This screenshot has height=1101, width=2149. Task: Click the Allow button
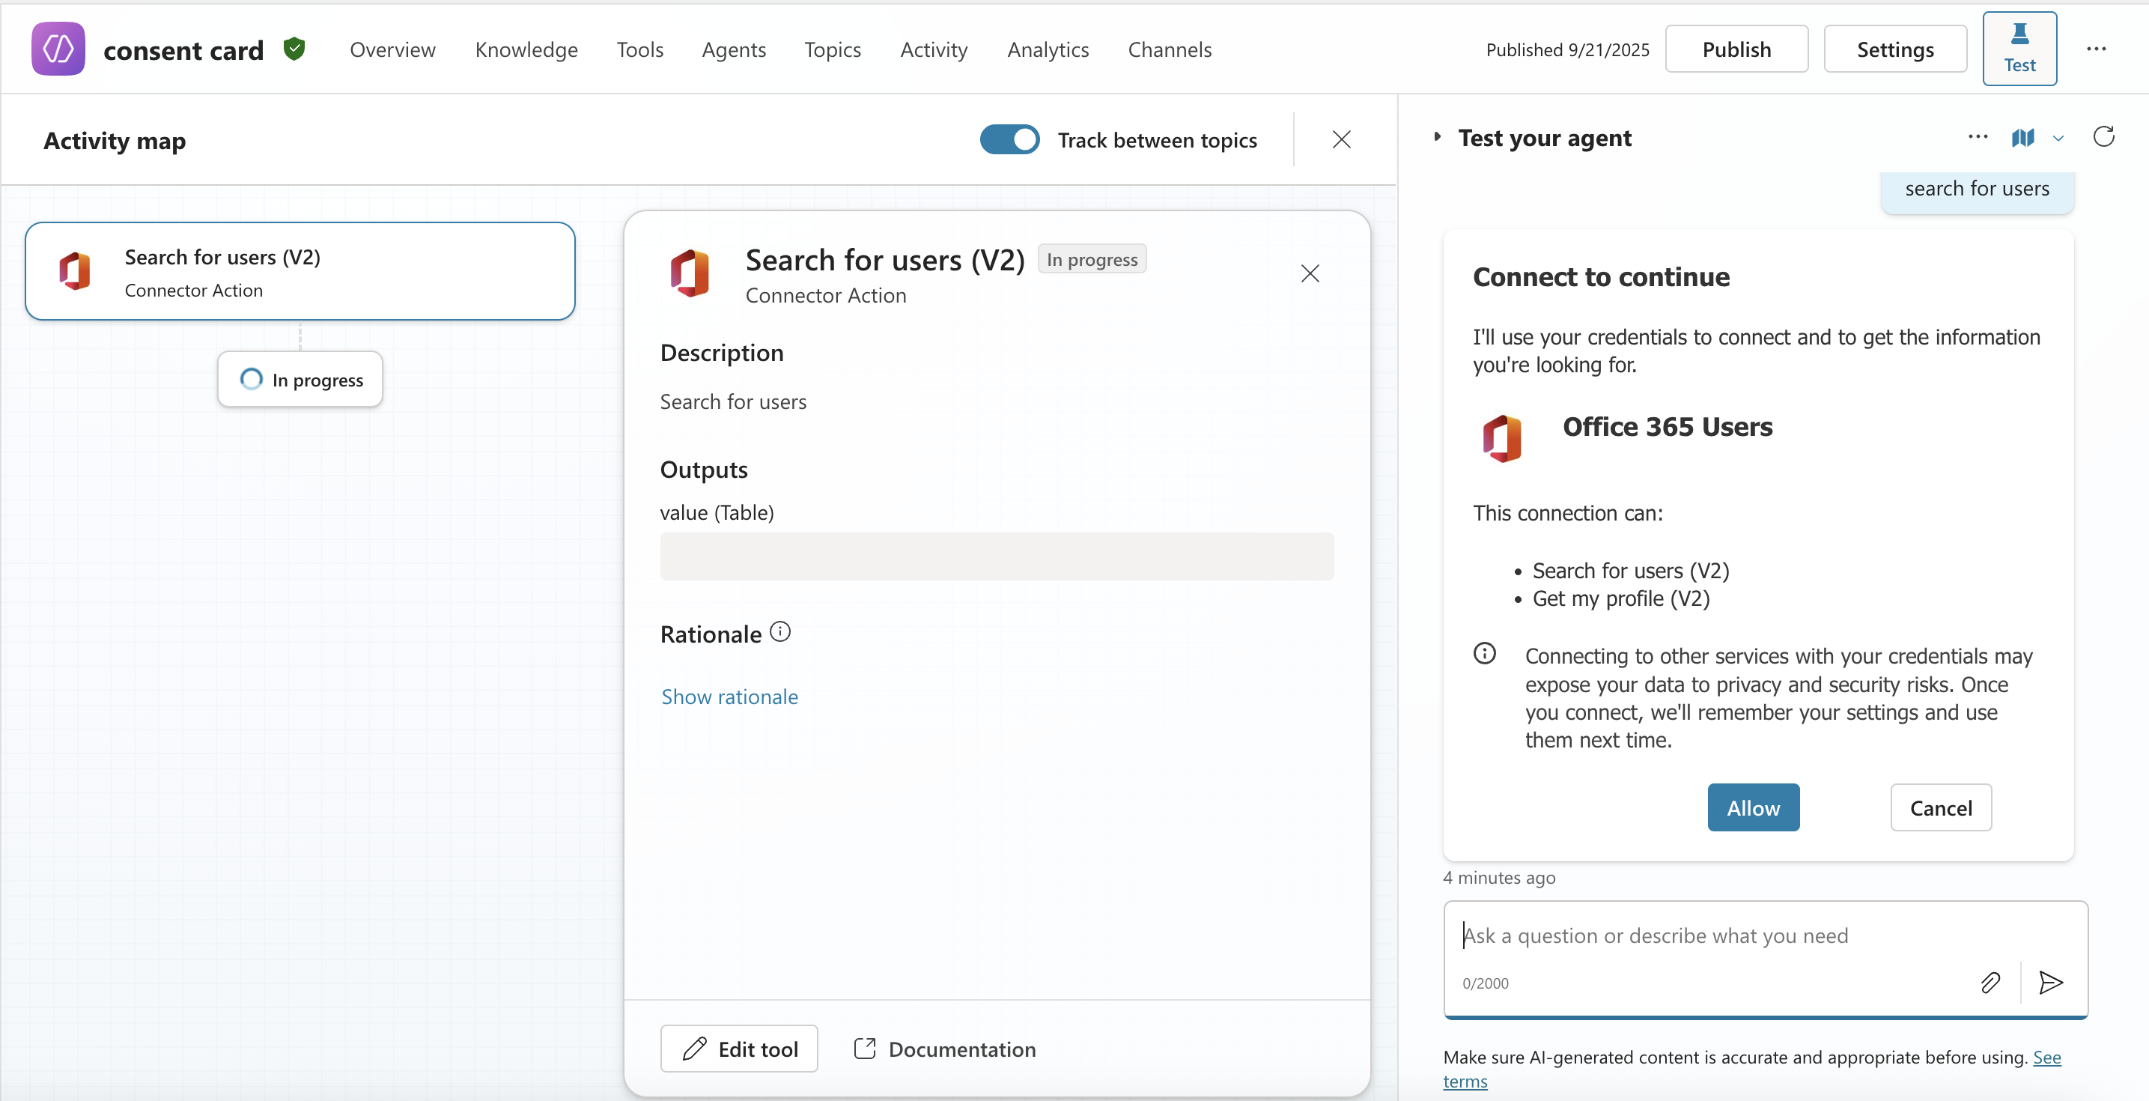1753,807
